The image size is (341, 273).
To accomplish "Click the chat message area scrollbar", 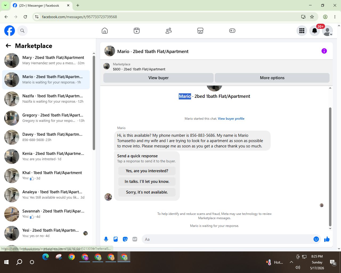I will 330,167.
